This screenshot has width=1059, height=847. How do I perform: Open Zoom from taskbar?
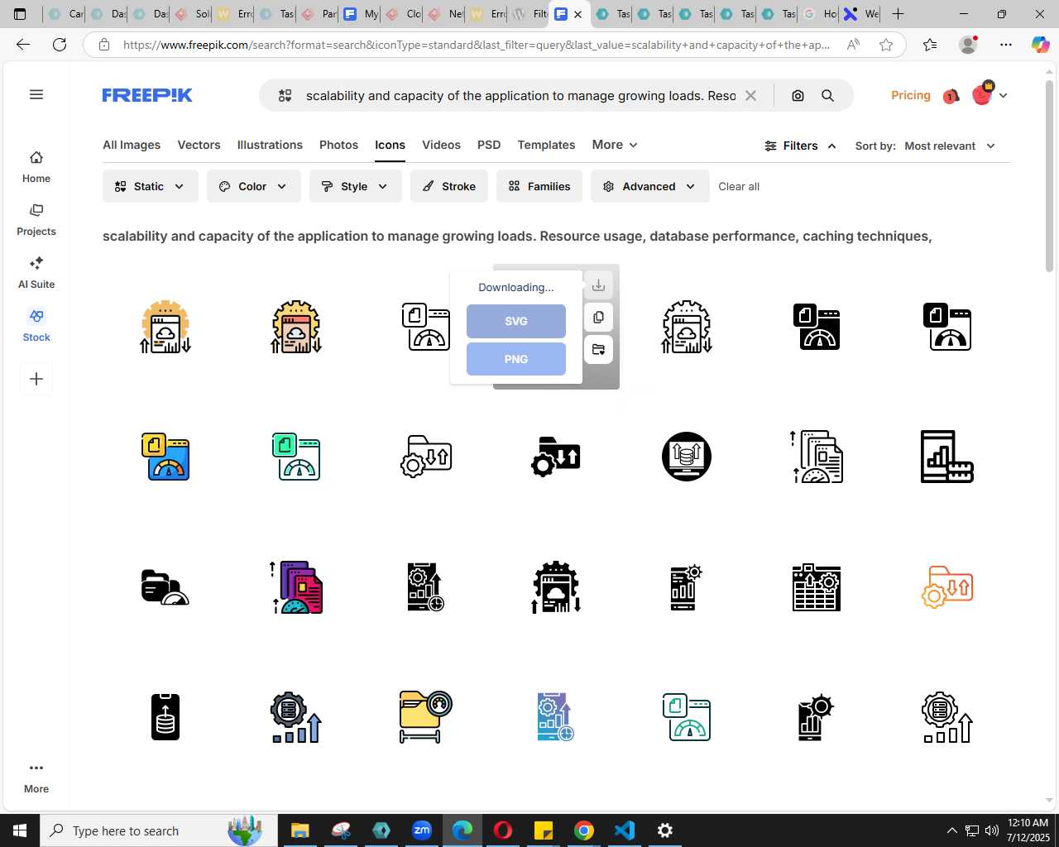pos(422,830)
